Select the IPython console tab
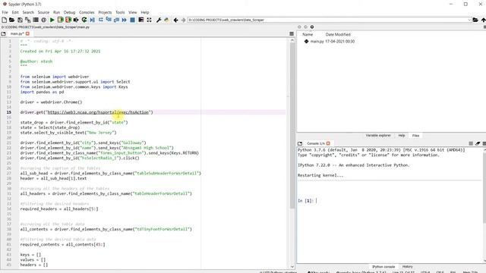This screenshot has width=486, height=273. coord(383,266)
